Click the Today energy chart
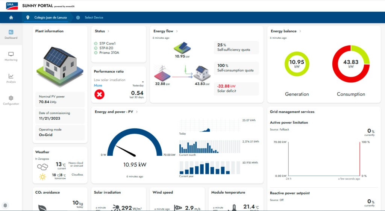Screen dimensions: 385x211 [209, 126]
